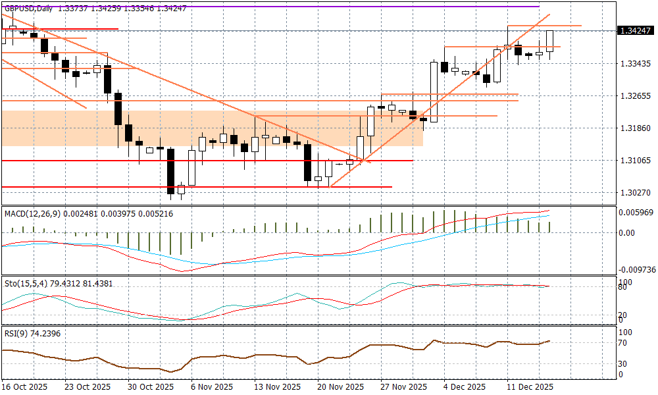
Task: Click the 1.30270 price axis label
Action: point(635,193)
